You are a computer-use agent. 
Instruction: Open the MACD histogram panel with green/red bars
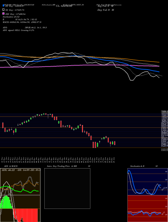(20, 209)
